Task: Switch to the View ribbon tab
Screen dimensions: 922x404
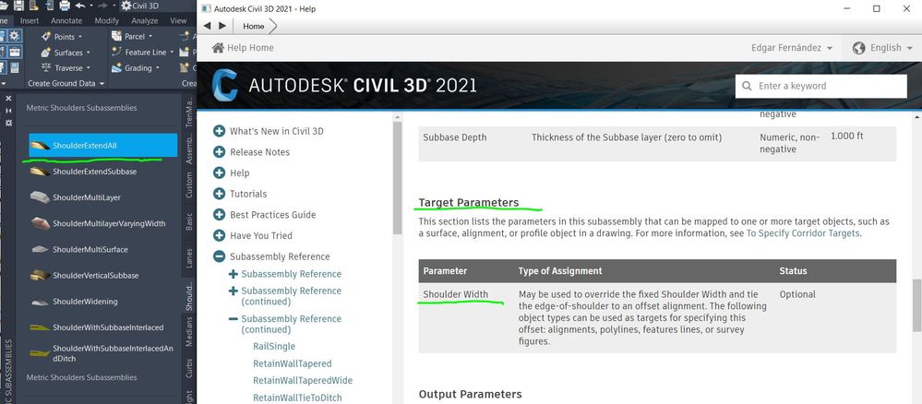Action: [178, 20]
